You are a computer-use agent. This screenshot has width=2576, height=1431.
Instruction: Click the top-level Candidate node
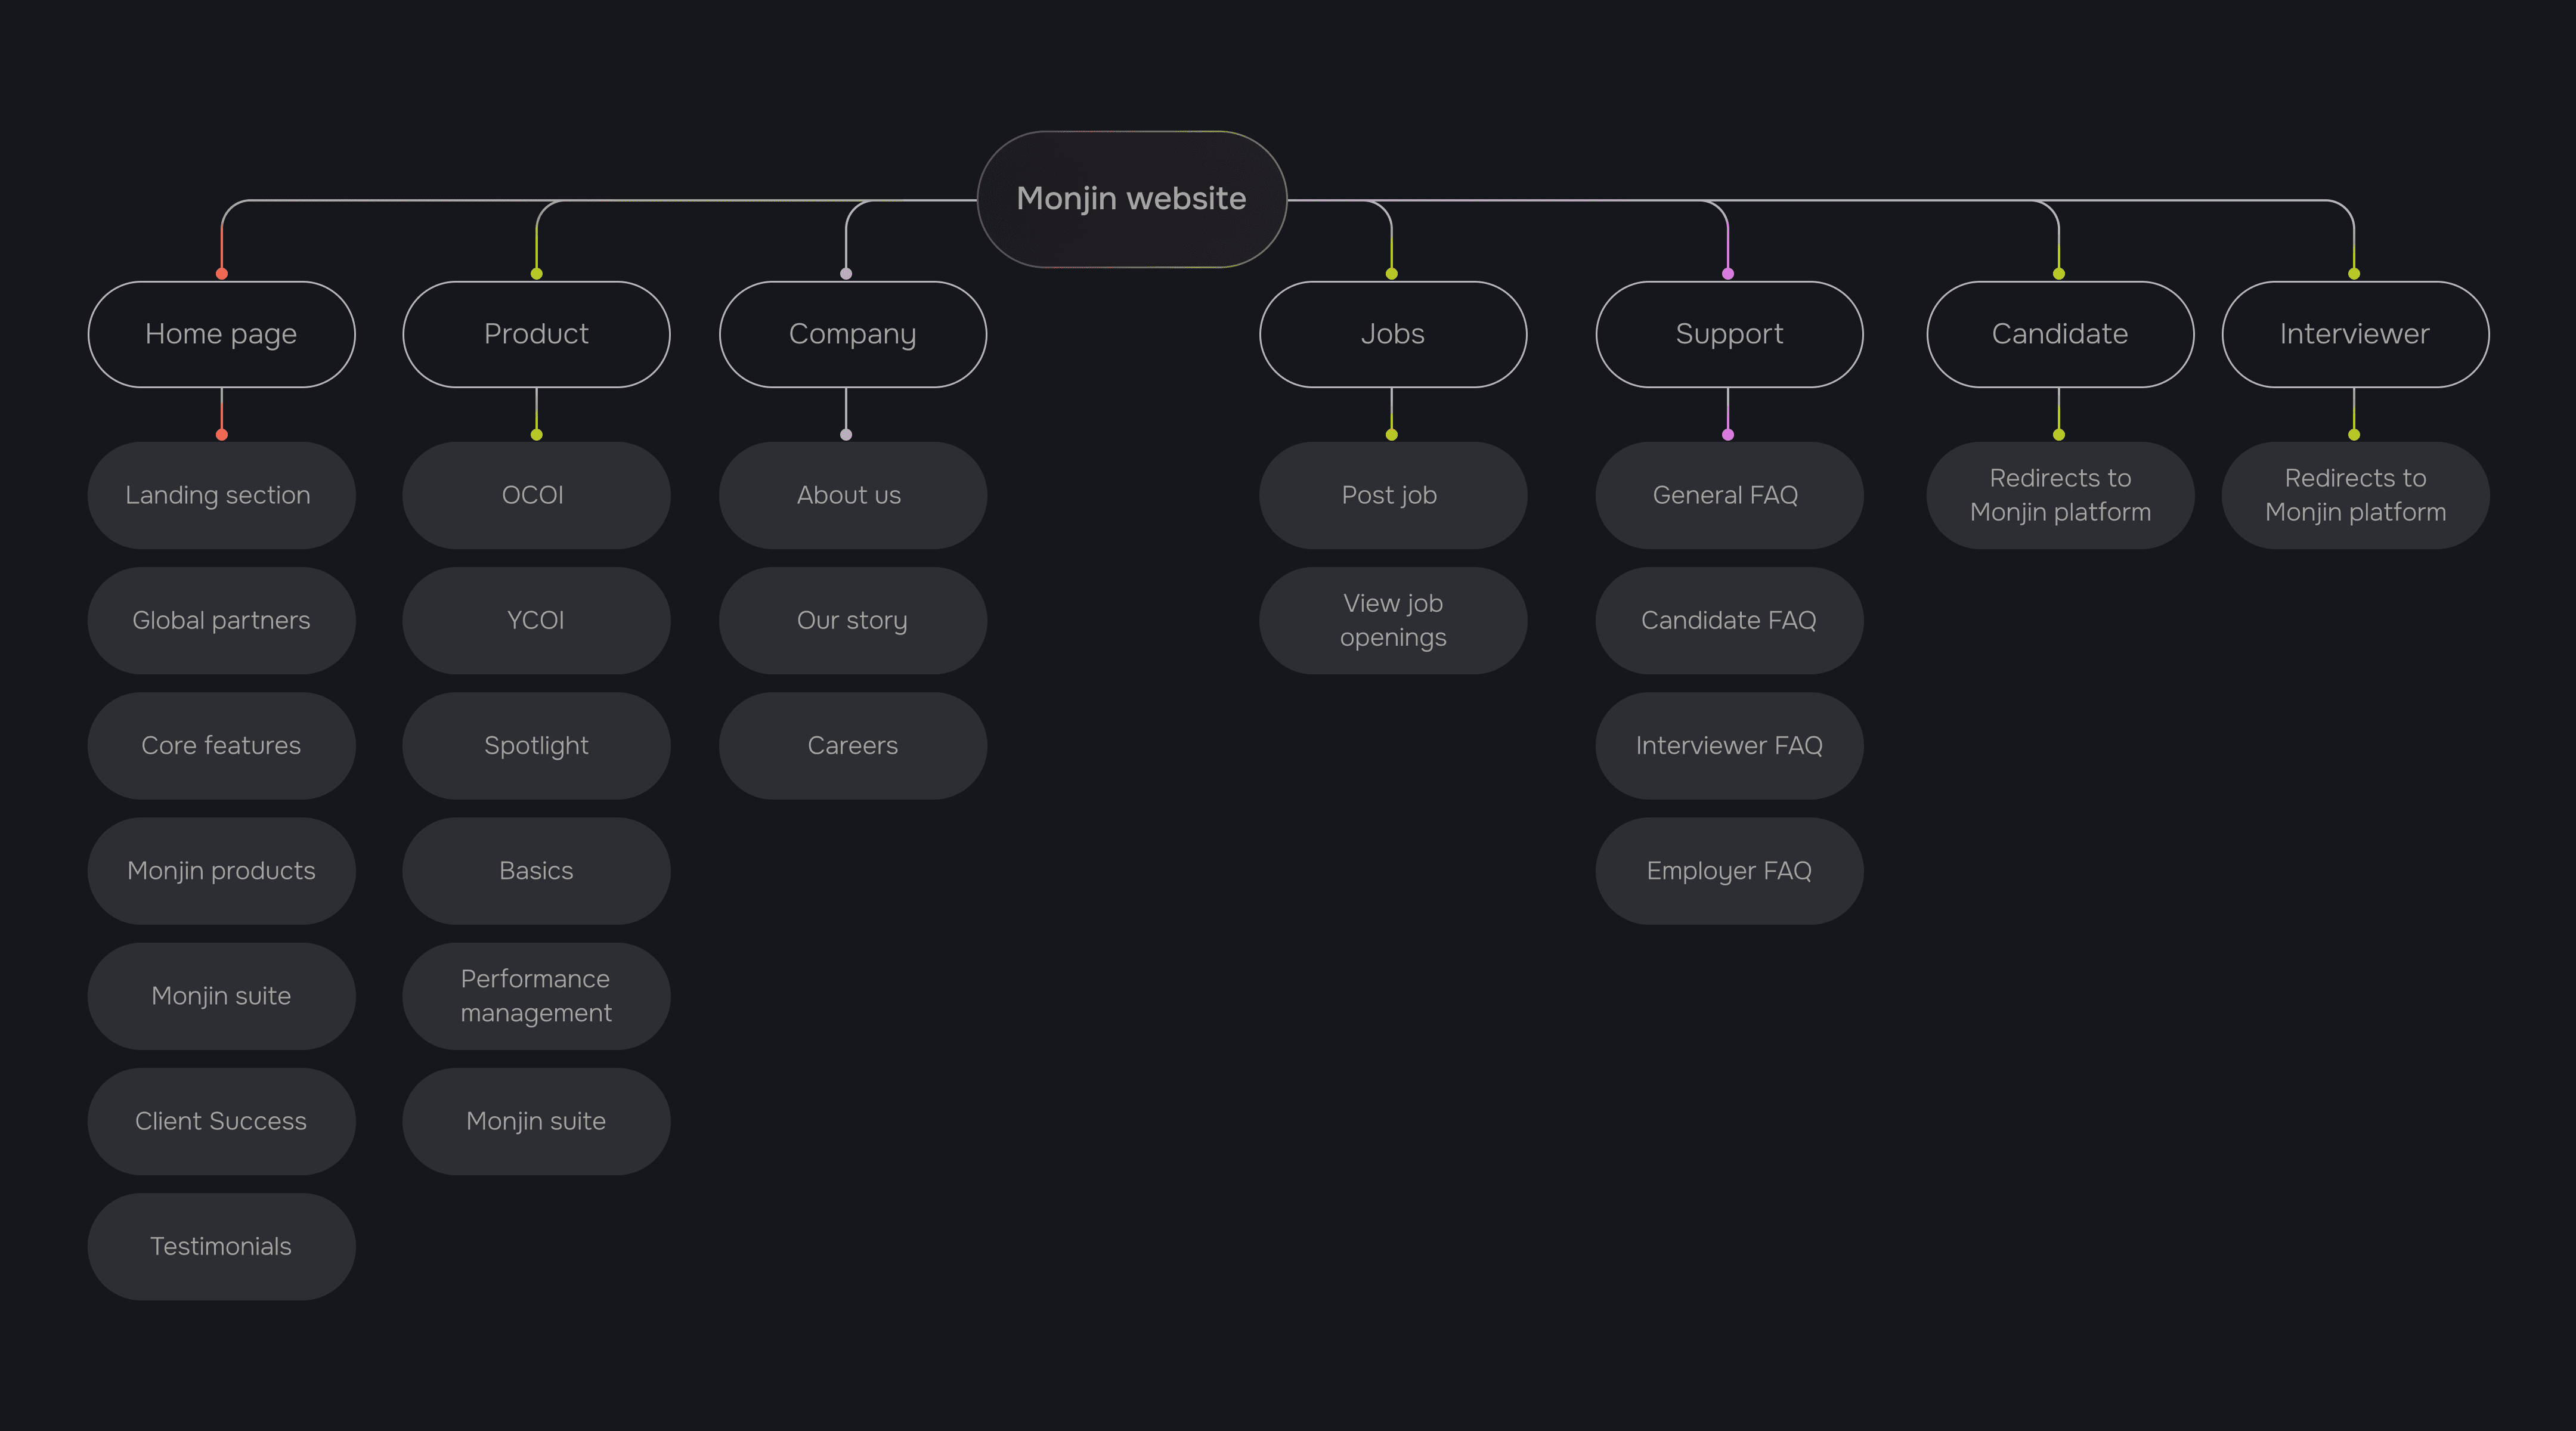click(2059, 334)
